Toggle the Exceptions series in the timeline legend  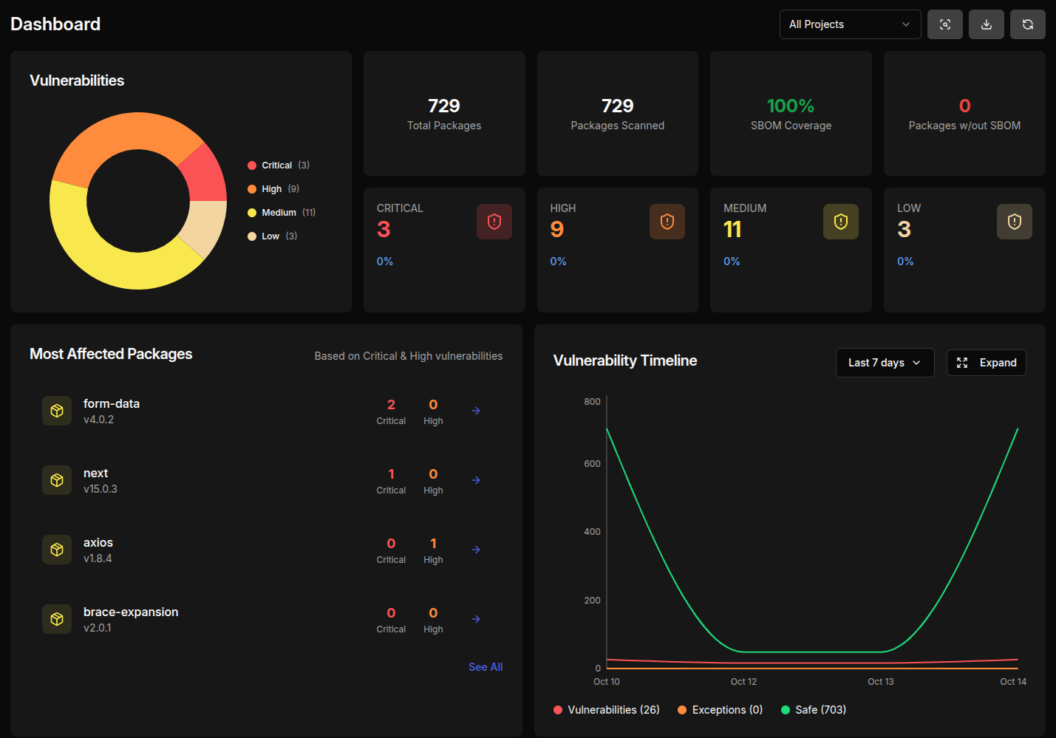719,709
